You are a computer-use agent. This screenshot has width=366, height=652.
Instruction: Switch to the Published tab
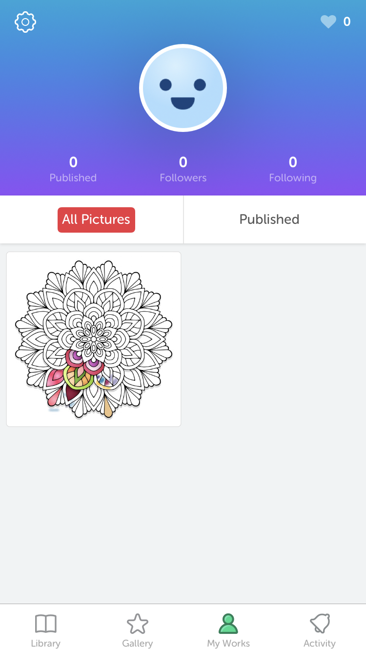click(x=269, y=219)
